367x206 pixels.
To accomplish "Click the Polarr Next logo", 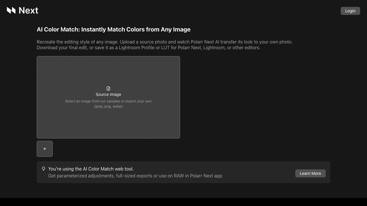I will [x=22, y=11].
